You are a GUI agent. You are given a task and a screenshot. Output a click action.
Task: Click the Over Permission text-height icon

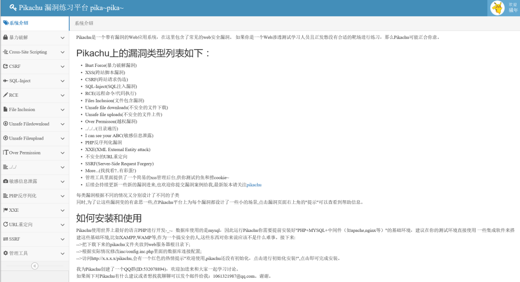(5, 153)
